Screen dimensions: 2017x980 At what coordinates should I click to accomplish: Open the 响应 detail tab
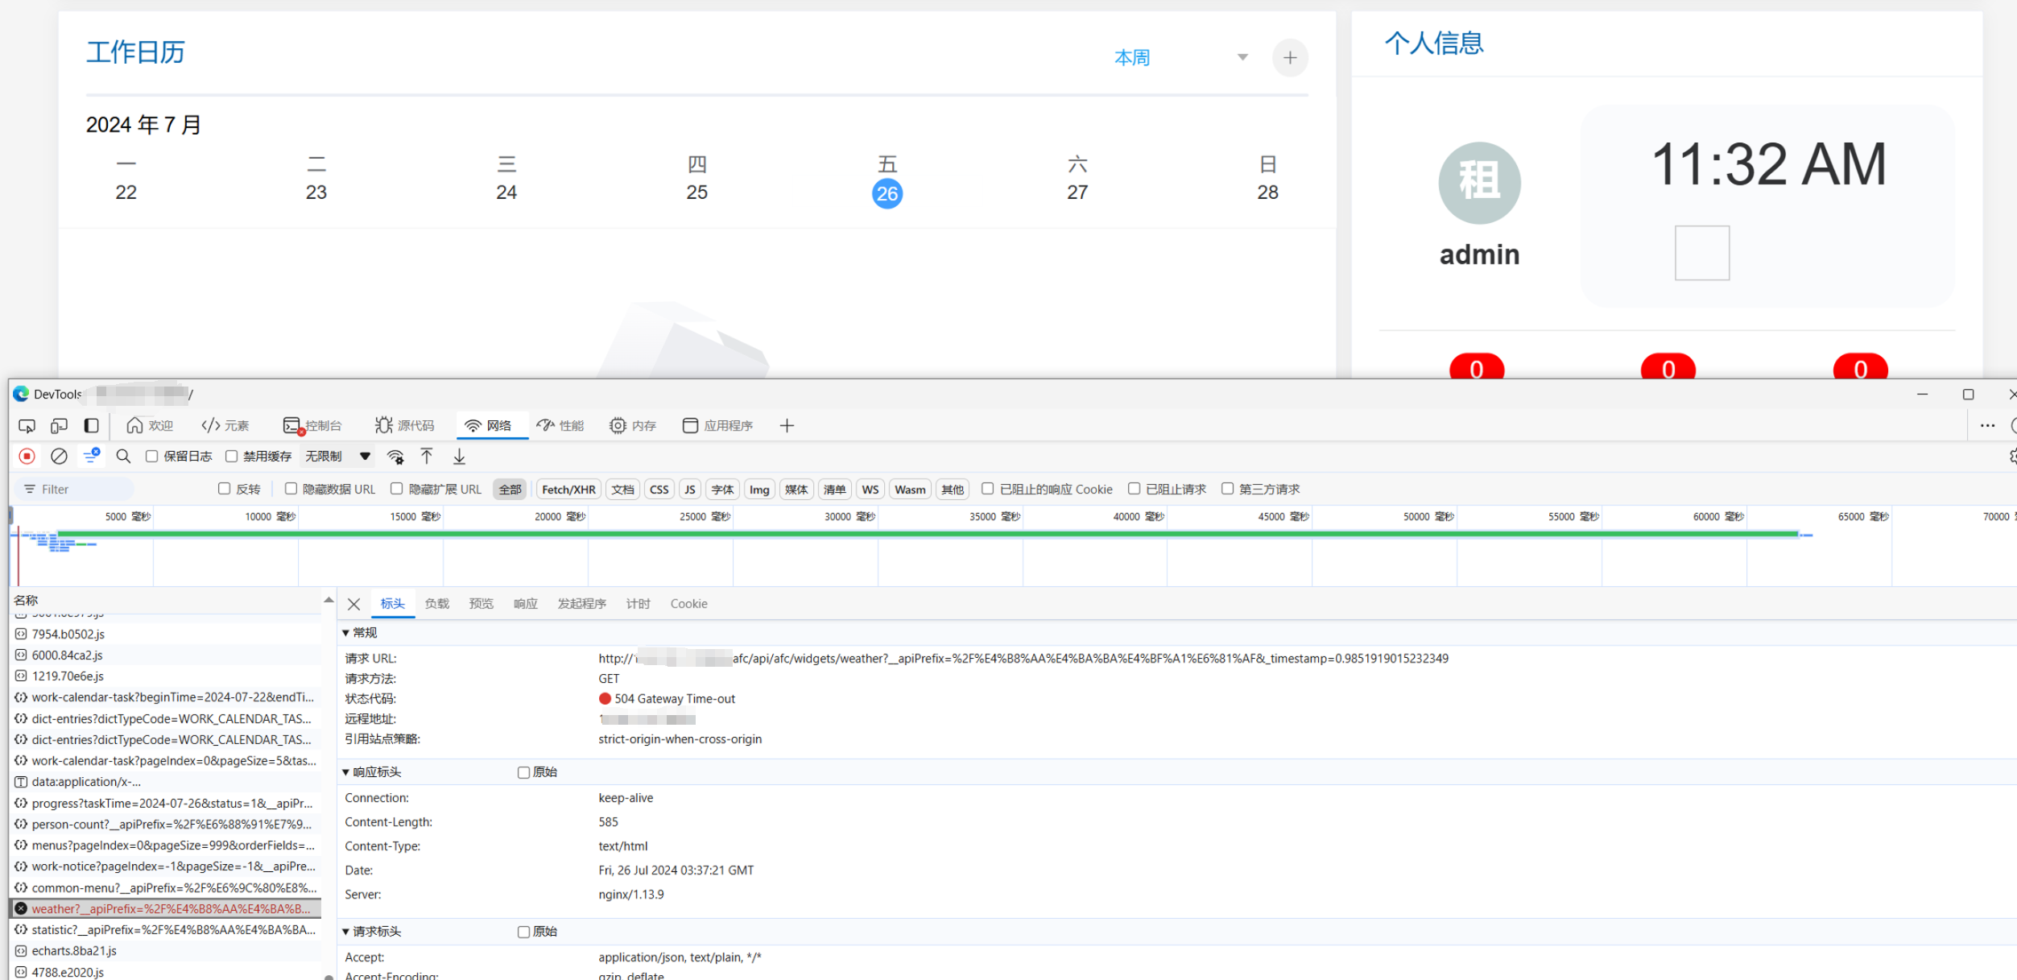[525, 604]
